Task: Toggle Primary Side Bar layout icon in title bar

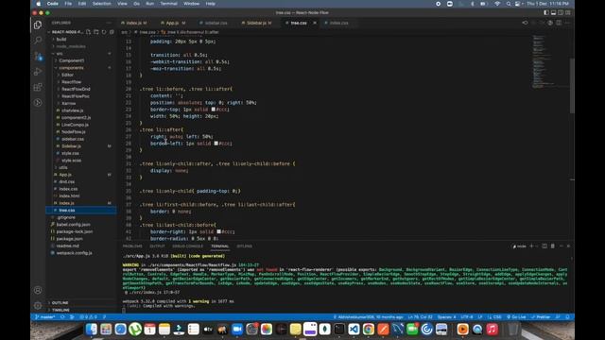Action: [x=546, y=12]
